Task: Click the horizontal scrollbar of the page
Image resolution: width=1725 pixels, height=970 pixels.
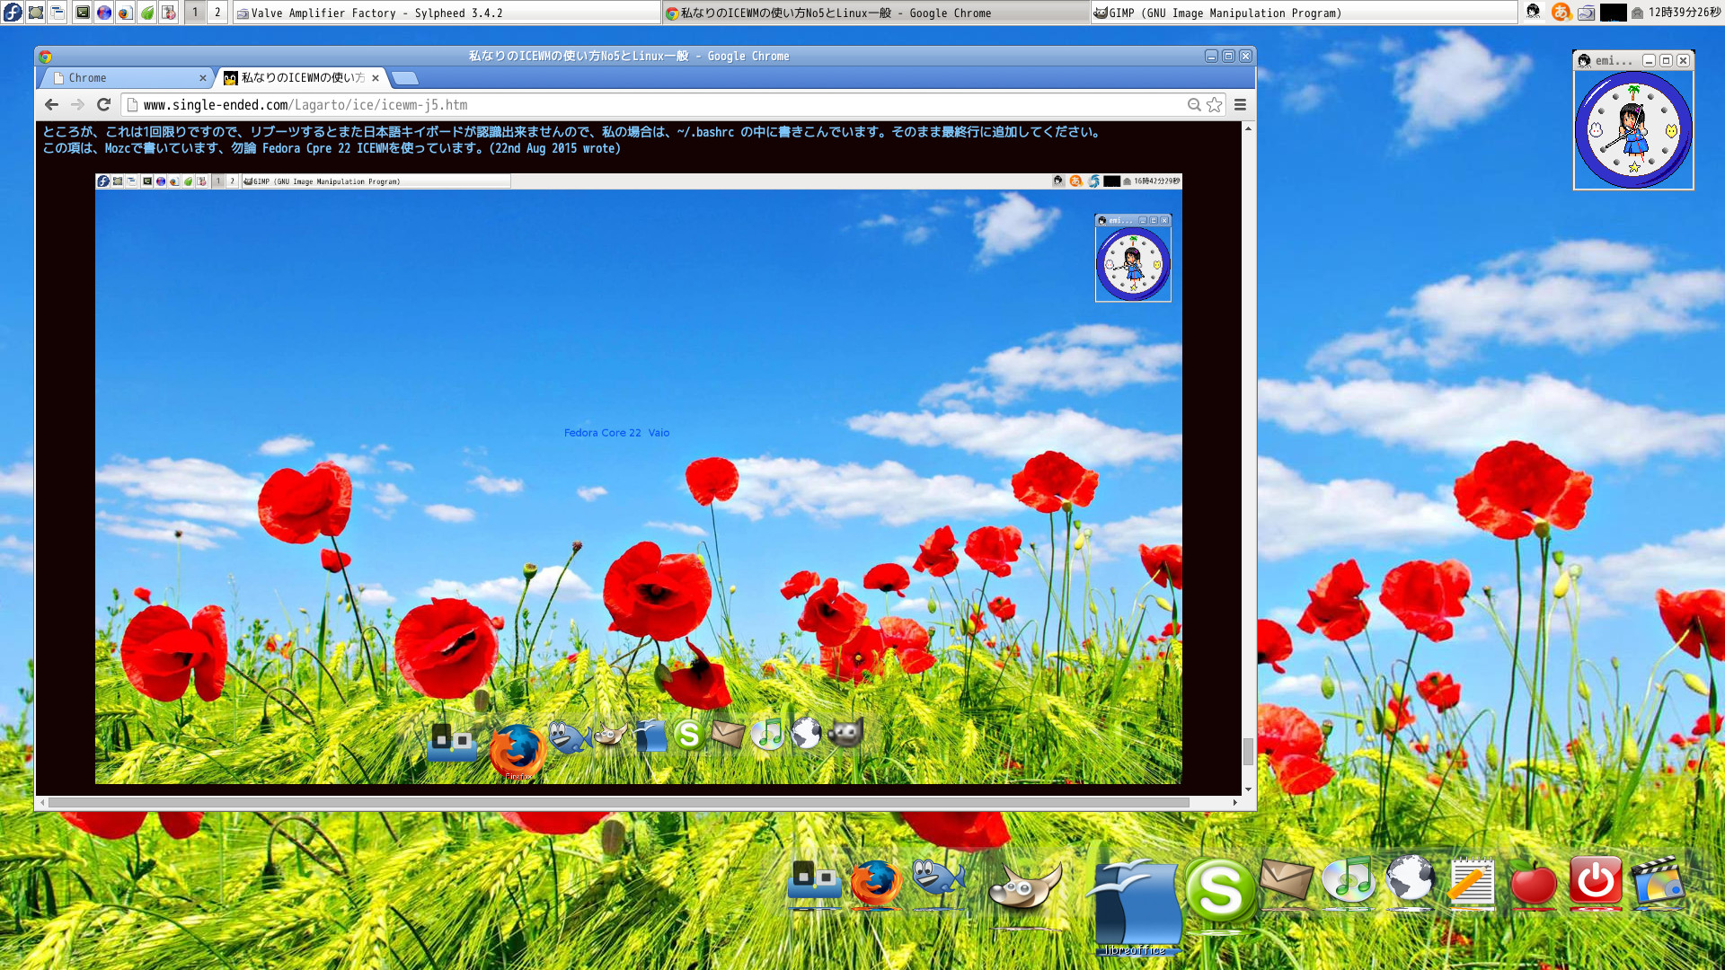Action: tap(618, 802)
